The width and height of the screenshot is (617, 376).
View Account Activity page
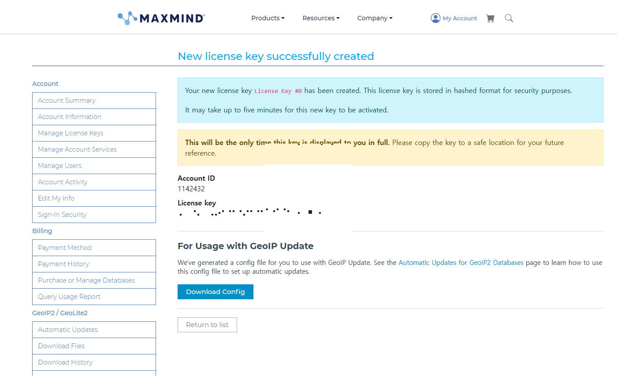tap(94, 182)
